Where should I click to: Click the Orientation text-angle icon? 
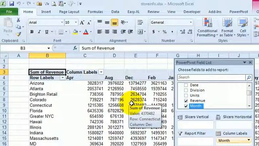[123, 22]
